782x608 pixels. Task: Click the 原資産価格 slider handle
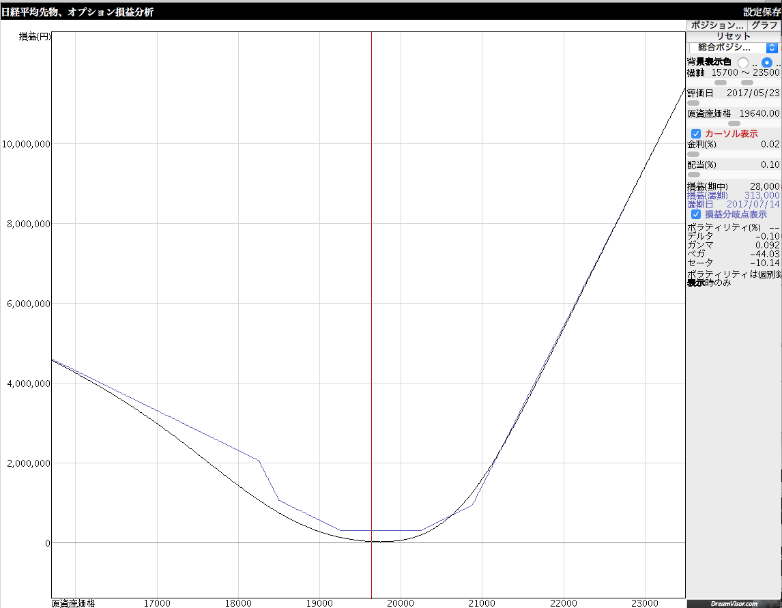pos(734,124)
